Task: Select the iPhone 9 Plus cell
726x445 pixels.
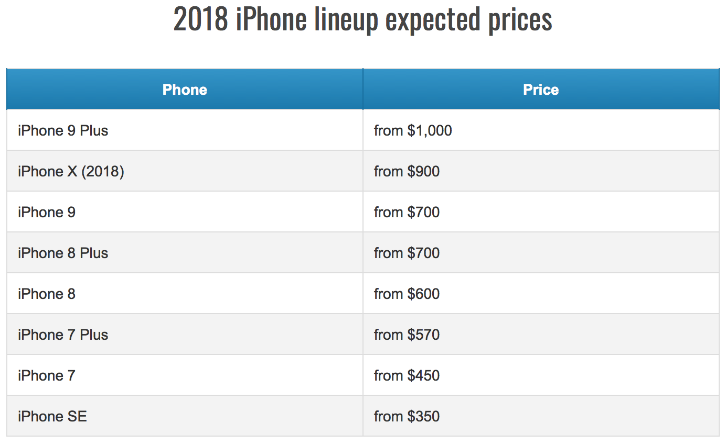Action: click(63, 130)
